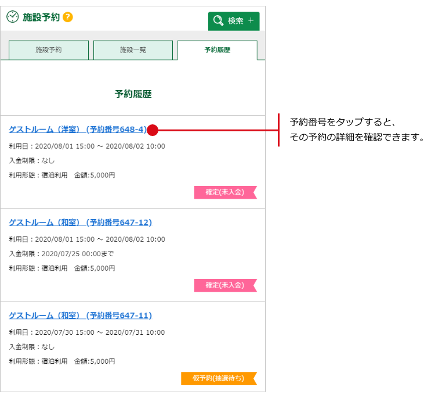Expand search with the plus sign
Image resolution: width=435 pixels, height=398 pixels.
pyautogui.click(x=251, y=21)
